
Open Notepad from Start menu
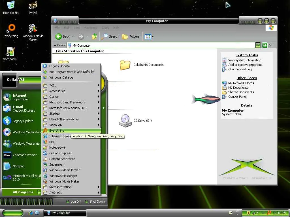tap(22, 166)
